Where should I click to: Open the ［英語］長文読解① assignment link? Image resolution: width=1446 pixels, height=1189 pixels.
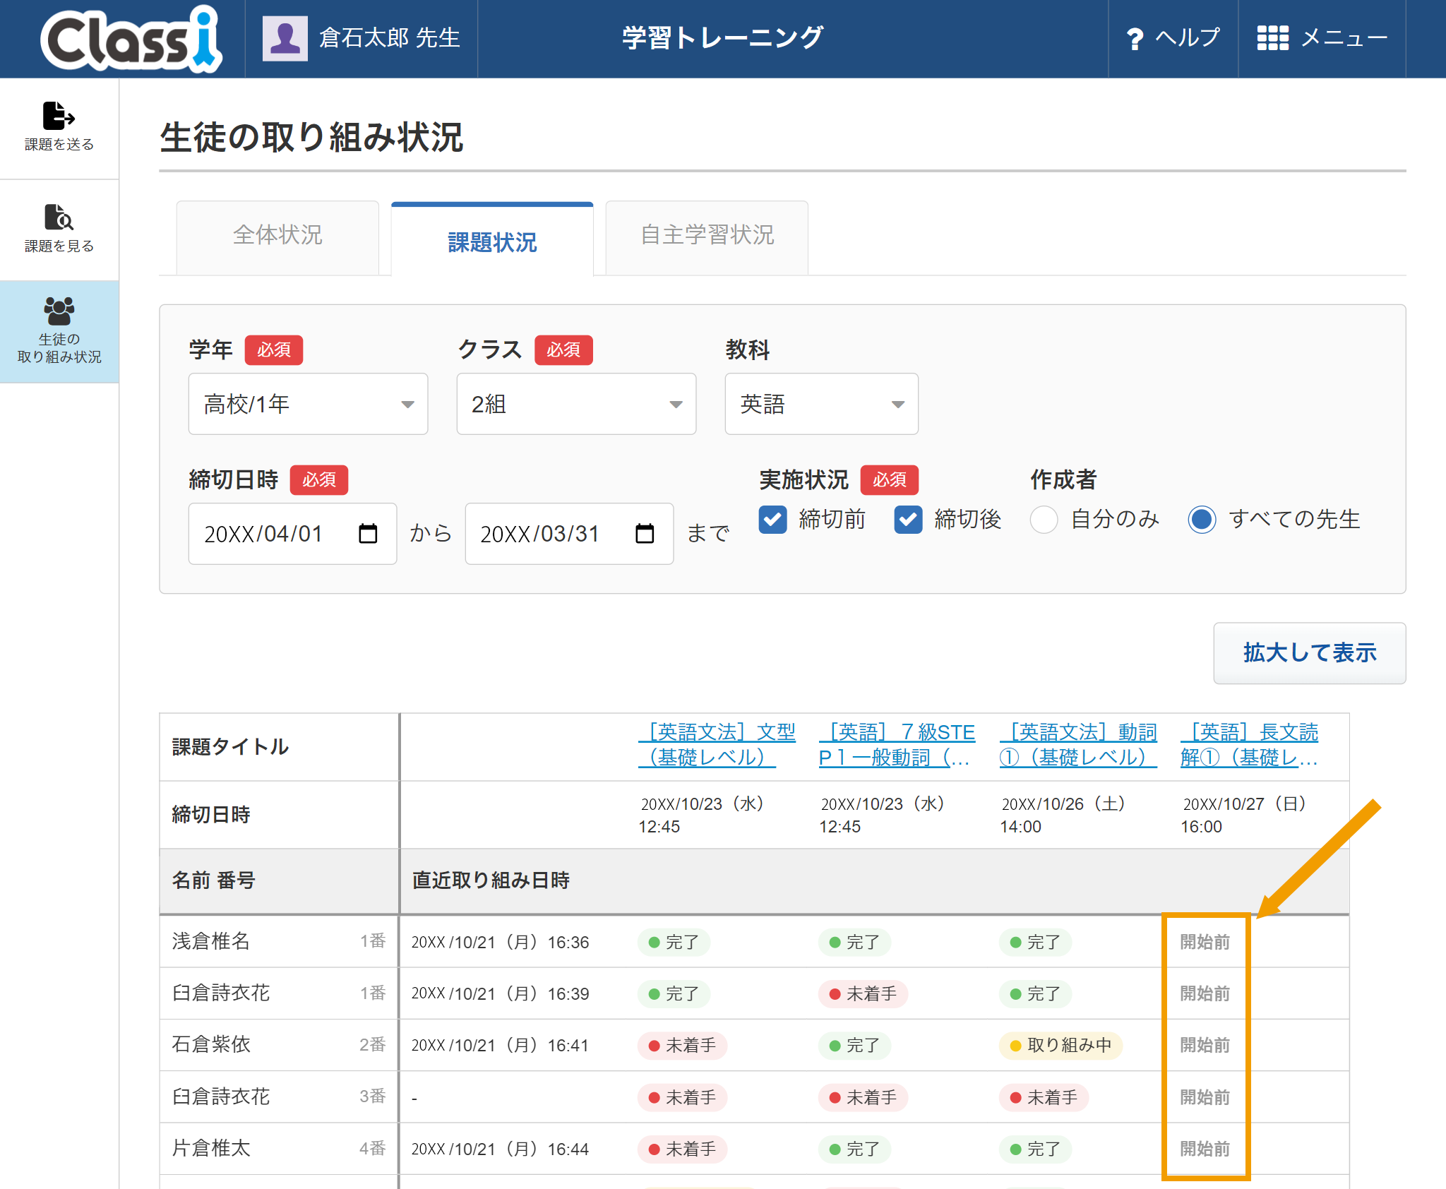pos(1250,745)
